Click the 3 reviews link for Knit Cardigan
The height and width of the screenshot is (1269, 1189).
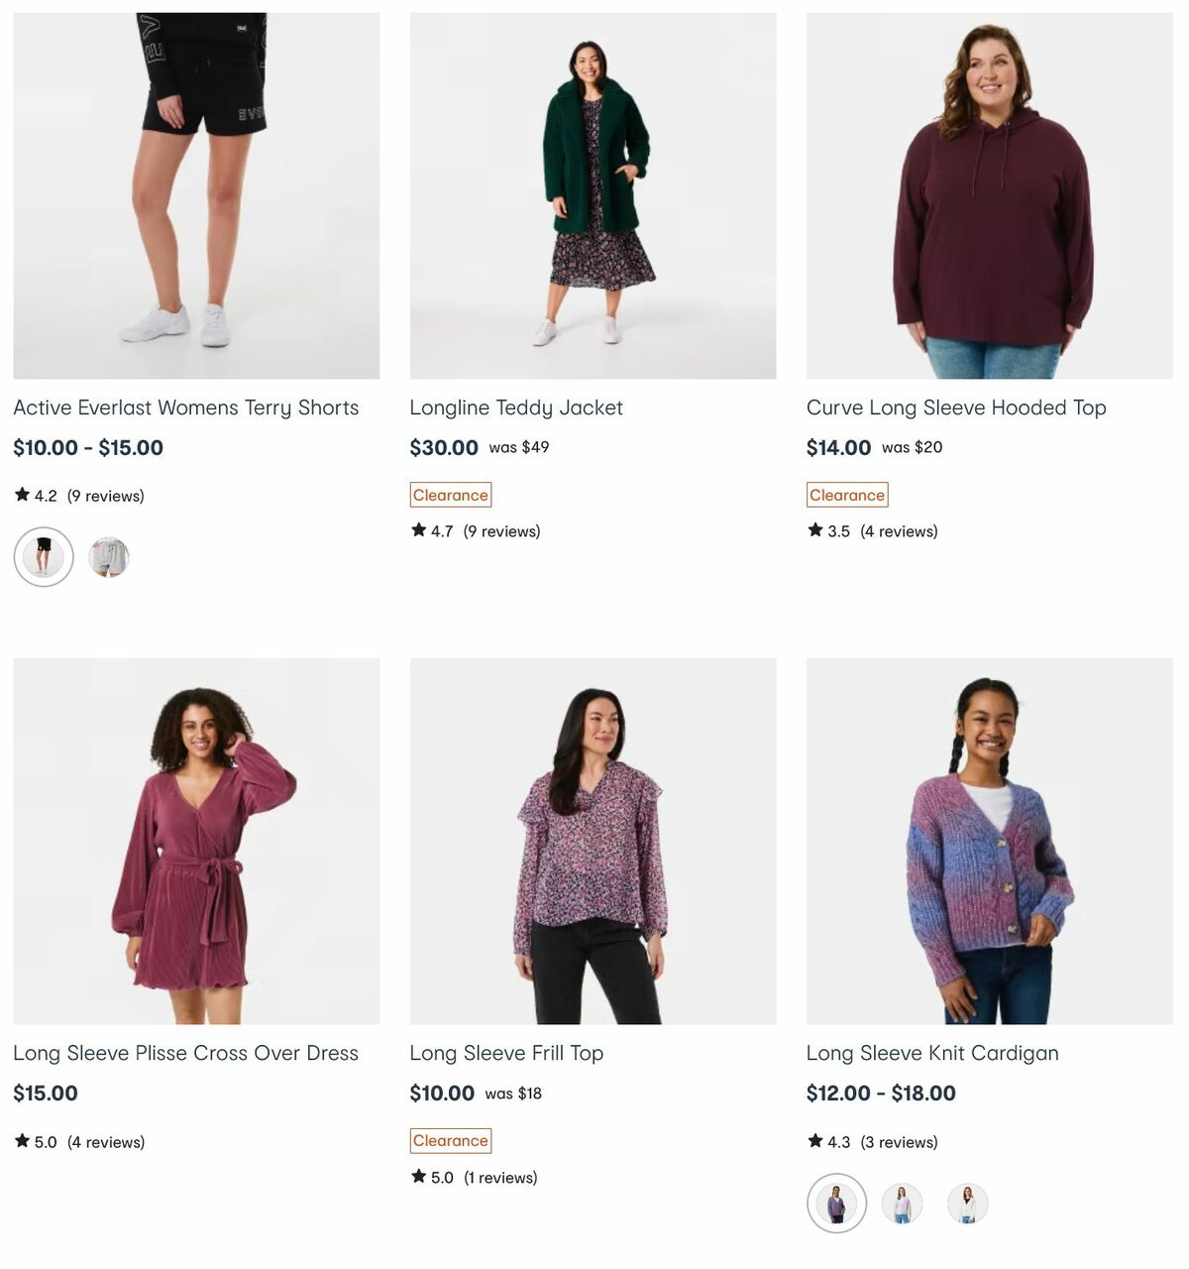[898, 1141]
